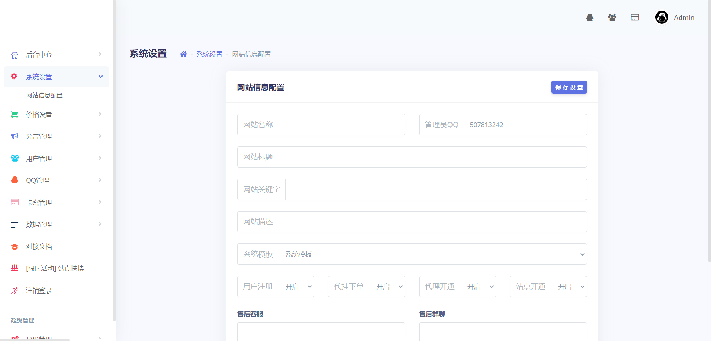Focus the 网站关键字 input field

click(x=436, y=189)
